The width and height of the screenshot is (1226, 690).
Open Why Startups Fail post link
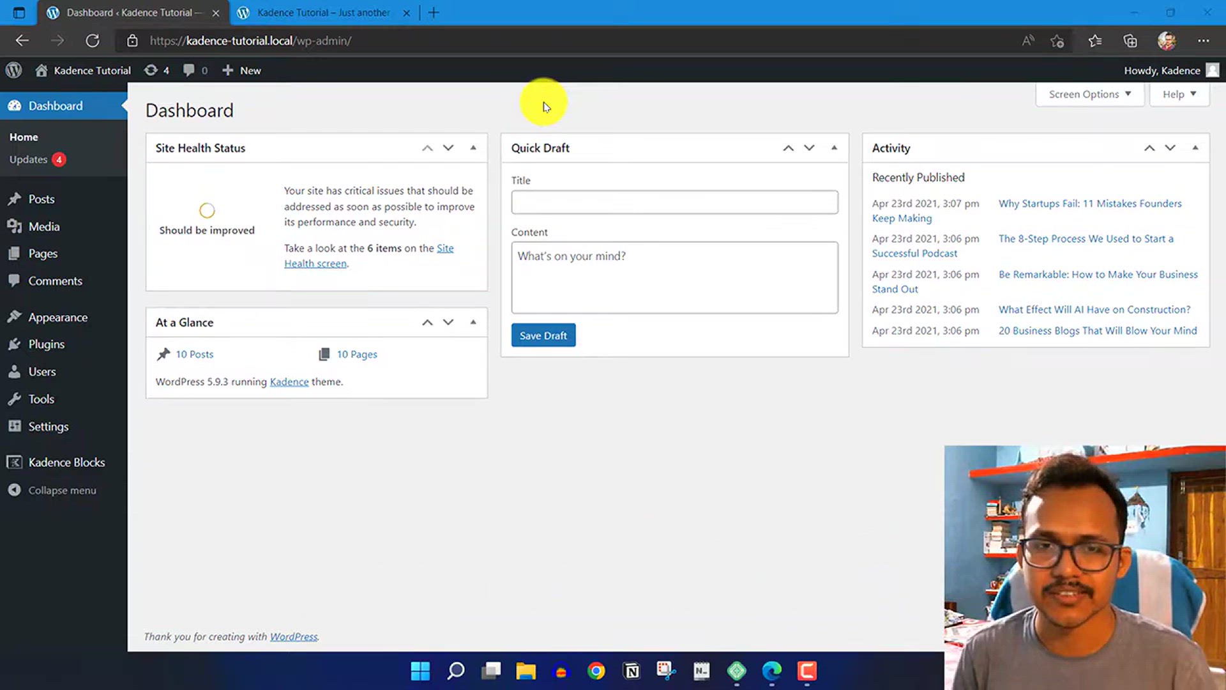coord(1091,204)
